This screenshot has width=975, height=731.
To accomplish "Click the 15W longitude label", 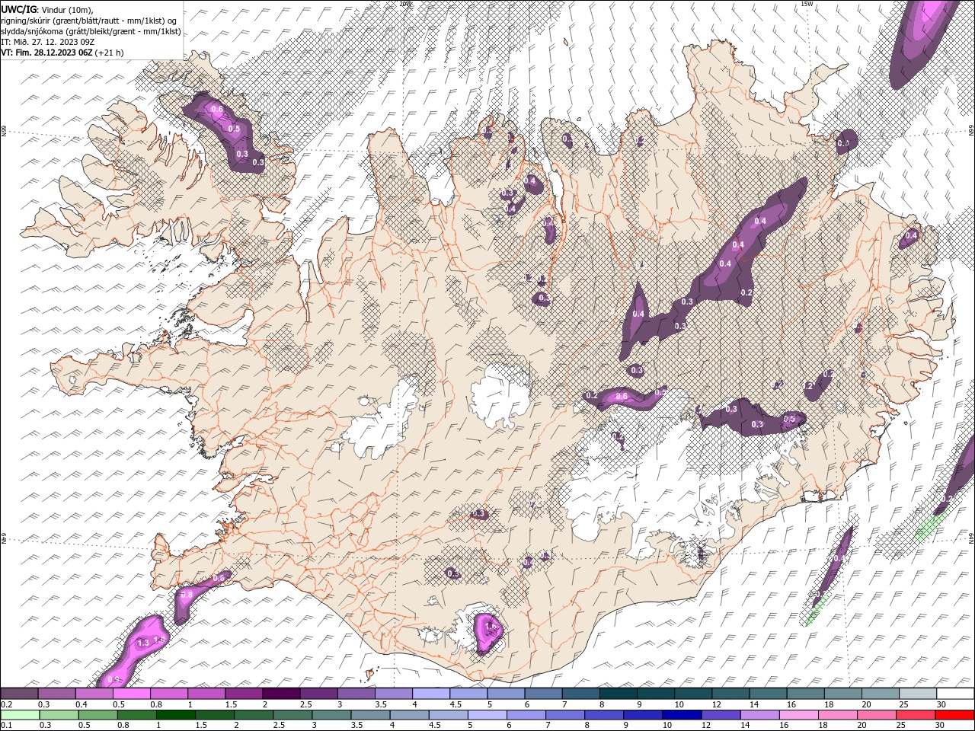I will click(x=807, y=4).
